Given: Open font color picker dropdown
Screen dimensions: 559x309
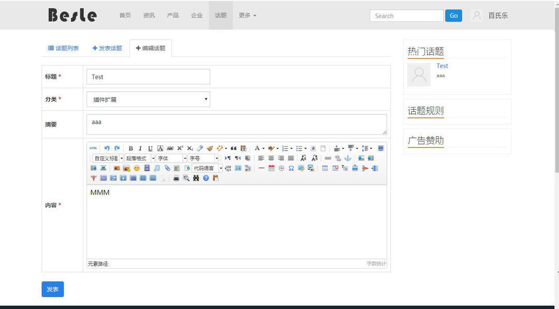Looking at the screenshot, I should [263, 148].
